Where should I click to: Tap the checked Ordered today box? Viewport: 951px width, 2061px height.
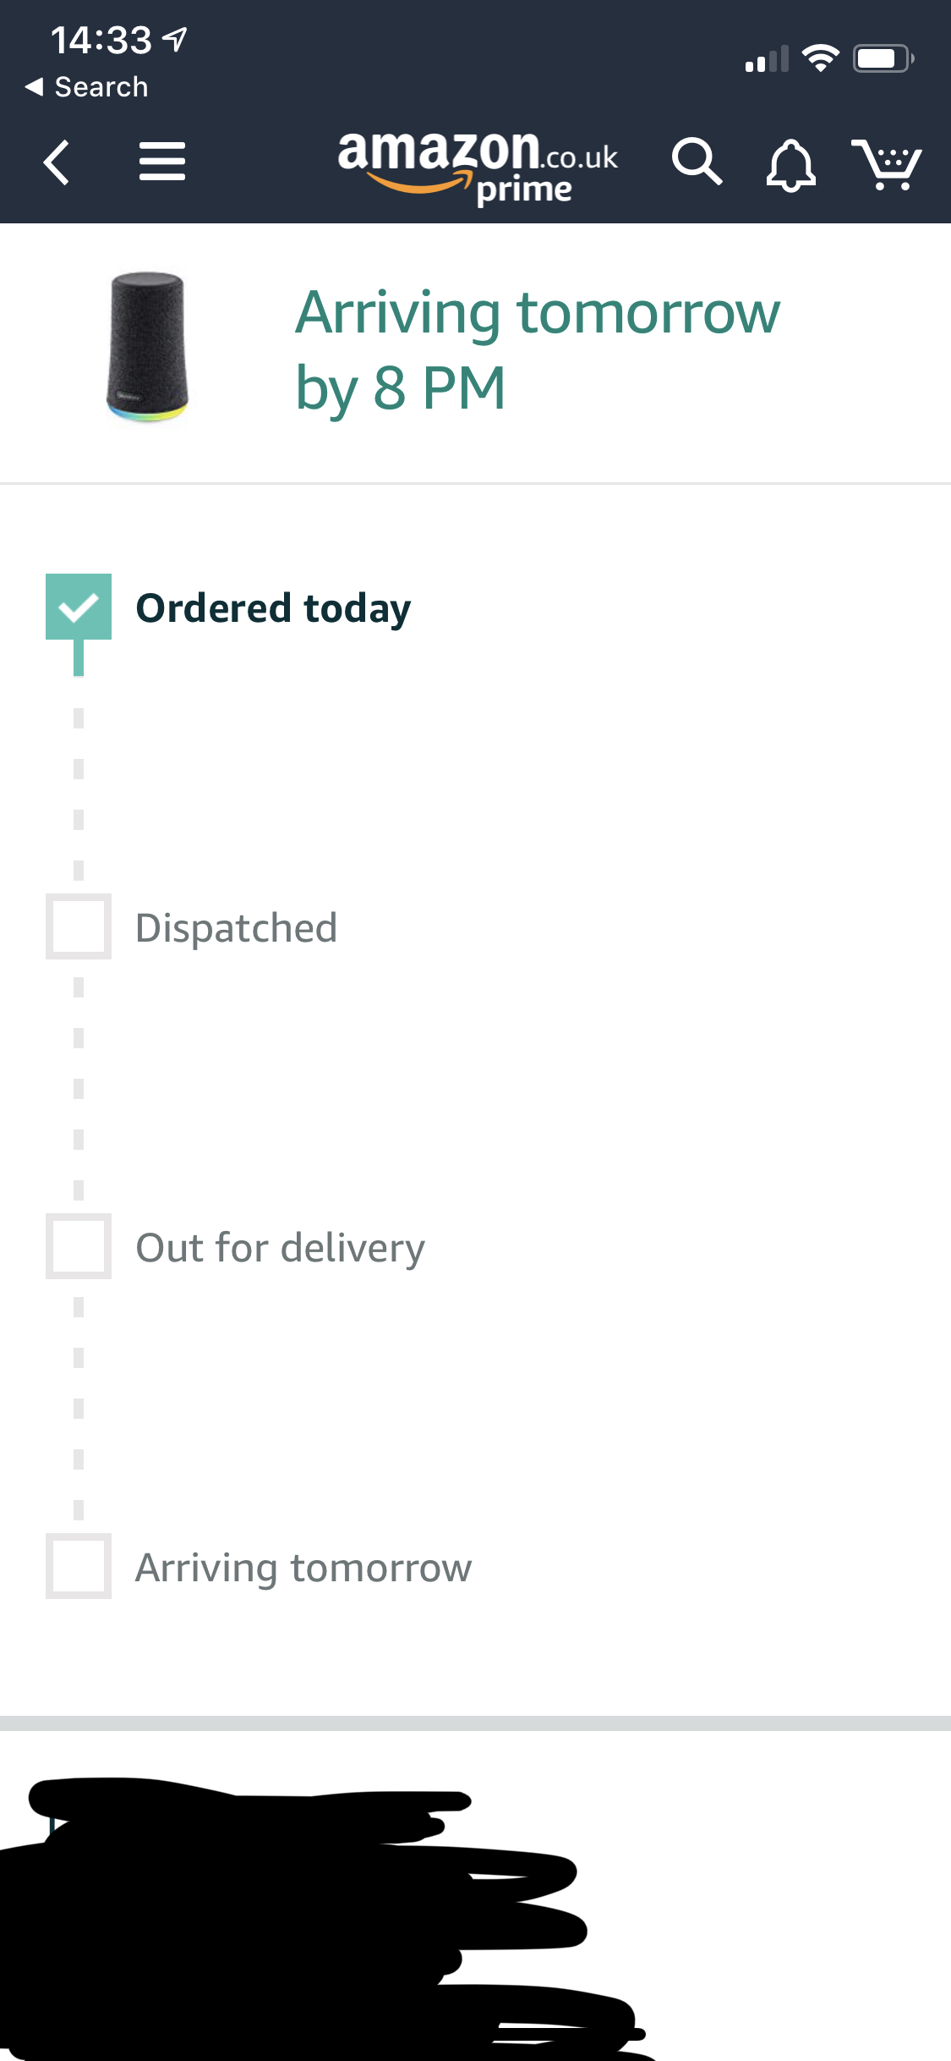[79, 607]
